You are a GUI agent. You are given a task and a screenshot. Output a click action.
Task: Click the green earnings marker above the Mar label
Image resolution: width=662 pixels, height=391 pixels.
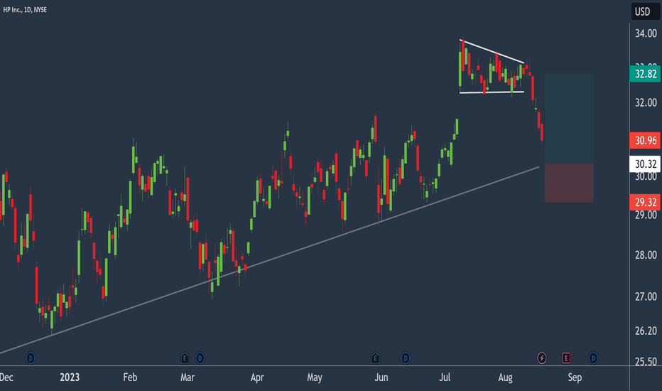(185, 358)
